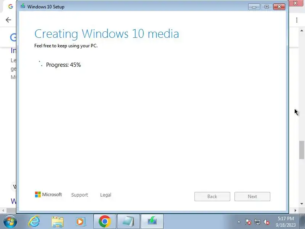
Task: Click 'Feel free to keep using your PC.' text
Action: (66, 46)
